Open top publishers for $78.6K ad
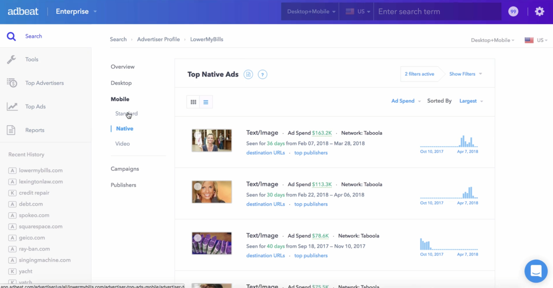The width and height of the screenshot is (553, 288). pyautogui.click(x=311, y=256)
